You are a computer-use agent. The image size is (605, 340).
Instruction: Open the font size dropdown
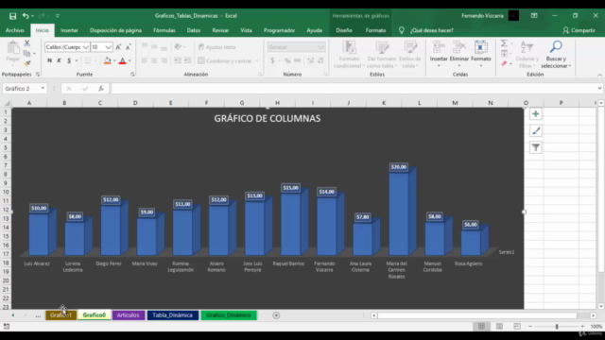(x=109, y=47)
